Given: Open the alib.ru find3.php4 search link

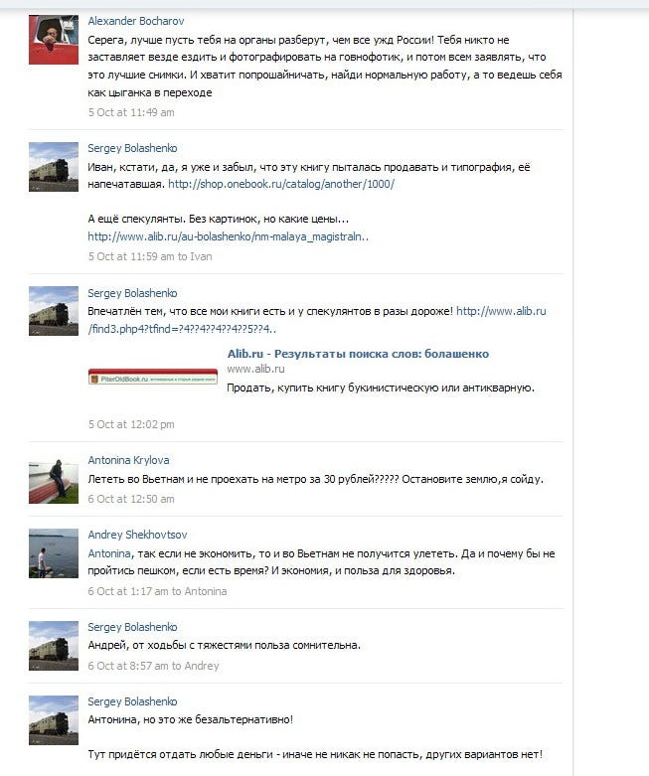Looking at the screenshot, I should pyautogui.click(x=317, y=320).
